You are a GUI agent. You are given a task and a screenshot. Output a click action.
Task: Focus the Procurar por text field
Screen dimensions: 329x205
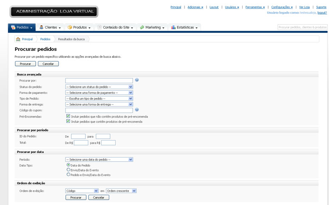coord(99,81)
